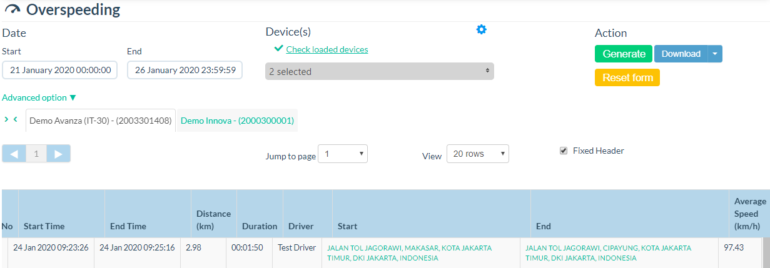
Task: Open the View rows dropdown
Action: pos(477,154)
